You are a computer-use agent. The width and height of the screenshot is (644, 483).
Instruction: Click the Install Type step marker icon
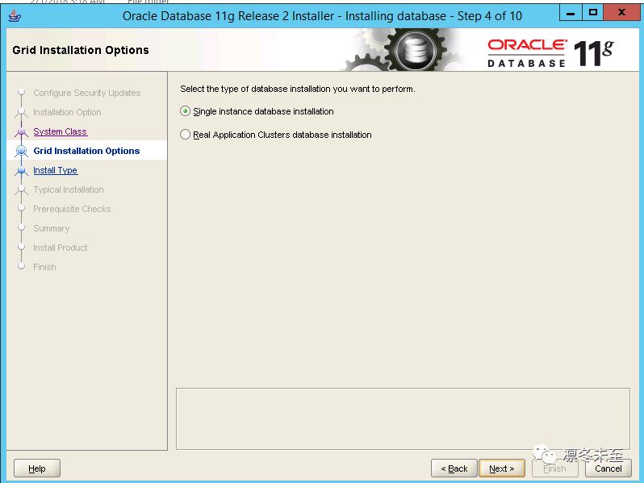click(x=21, y=170)
